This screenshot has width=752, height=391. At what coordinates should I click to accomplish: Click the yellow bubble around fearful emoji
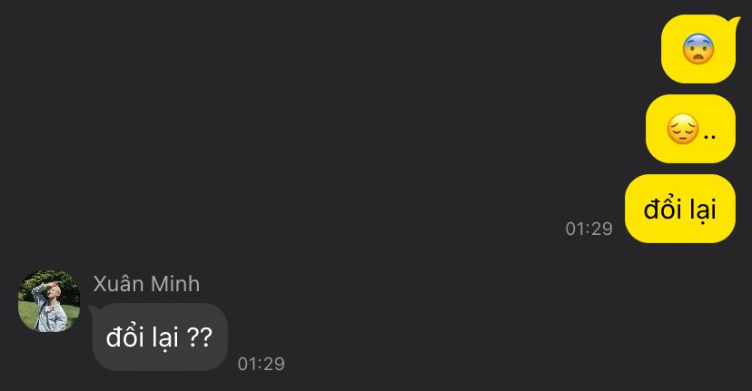(698, 49)
